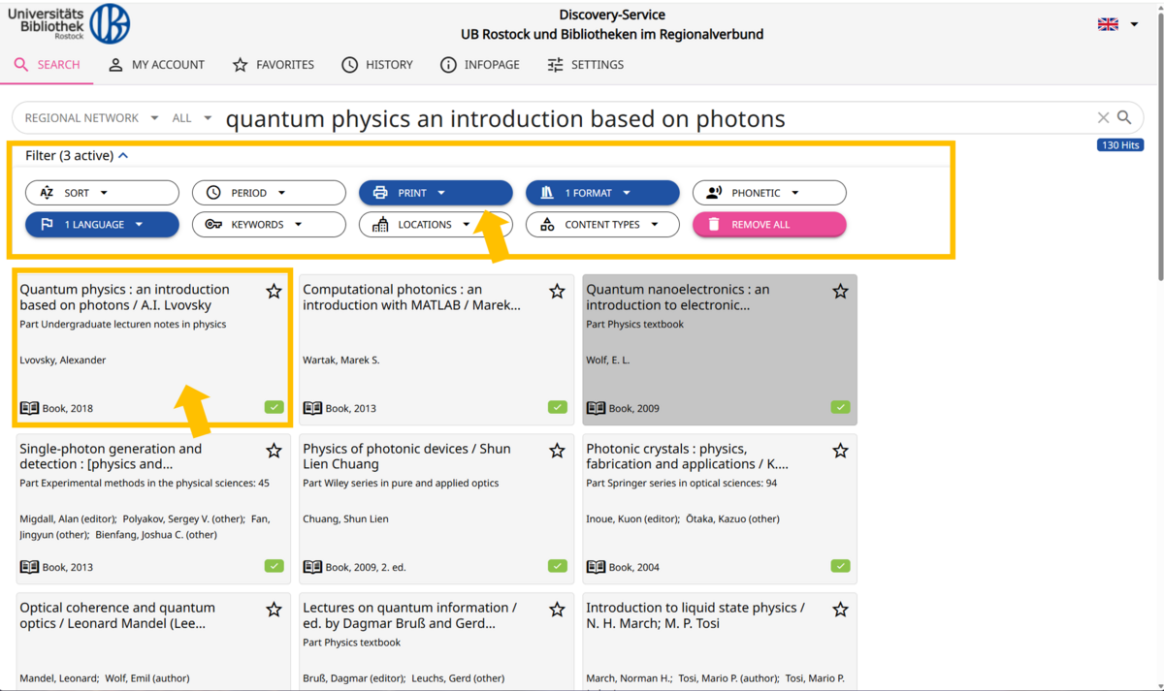Star the Introduction to liquid state physics book
The height and width of the screenshot is (691, 1164).
840,610
